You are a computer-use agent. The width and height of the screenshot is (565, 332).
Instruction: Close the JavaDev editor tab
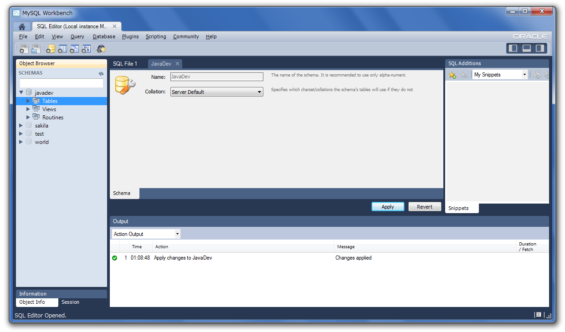click(178, 64)
